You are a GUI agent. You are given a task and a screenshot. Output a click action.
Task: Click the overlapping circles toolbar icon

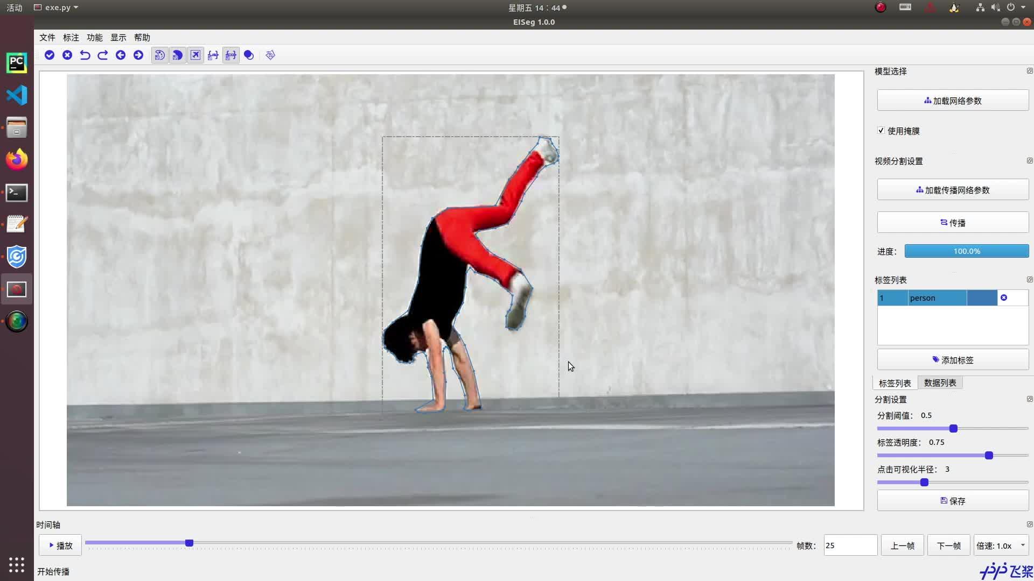[249, 55]
